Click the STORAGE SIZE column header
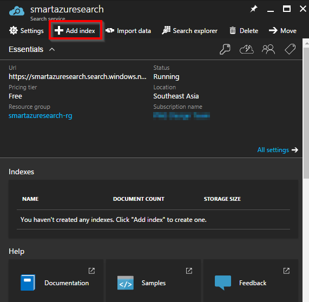 [x=222, y=199]
